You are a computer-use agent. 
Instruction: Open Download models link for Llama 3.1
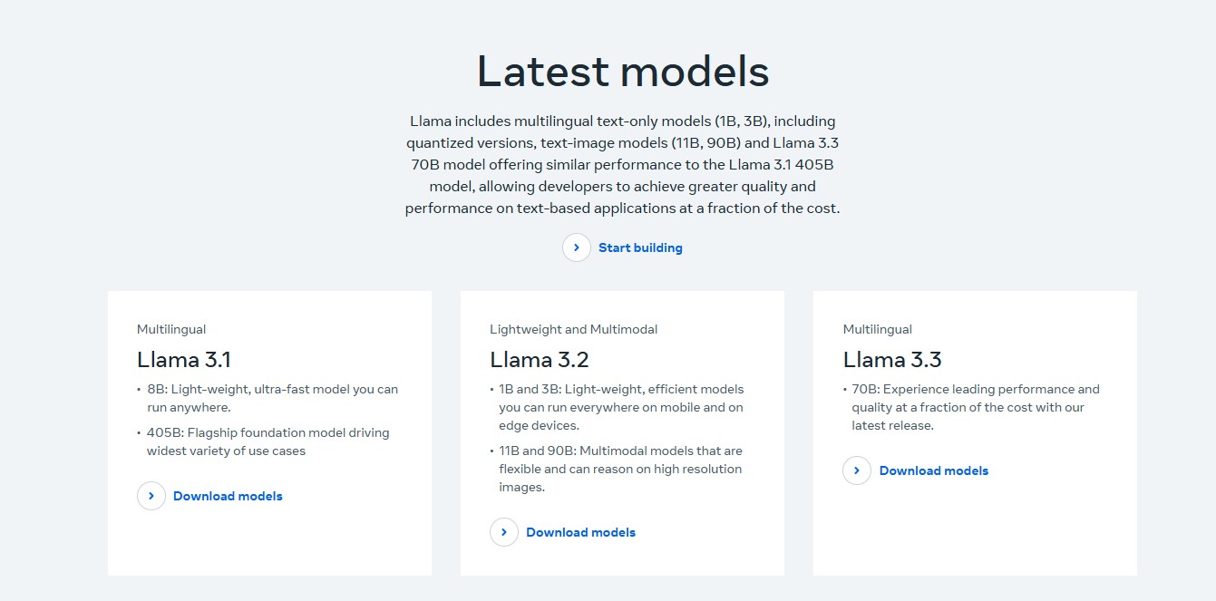click(x=228, y=496)
